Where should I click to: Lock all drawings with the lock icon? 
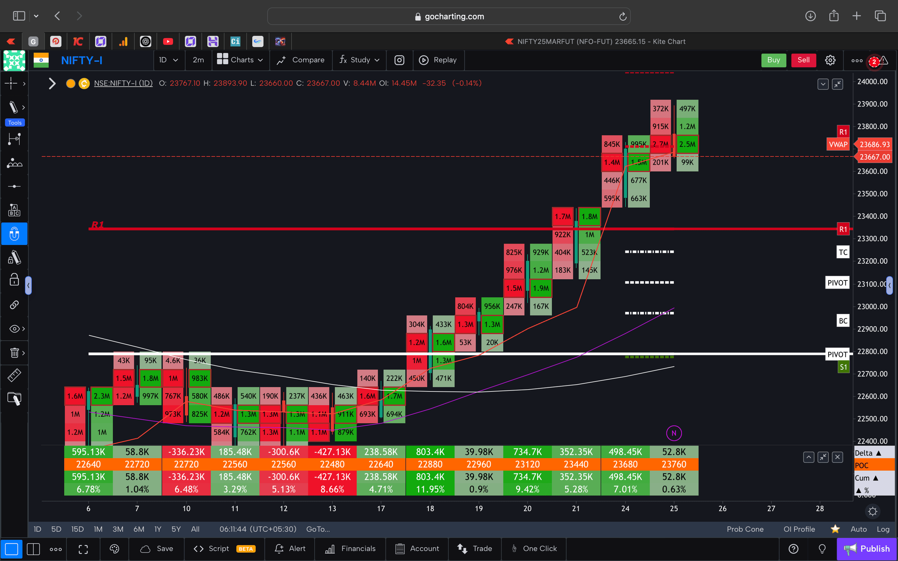pyautogui.click(x=14, y=280)
